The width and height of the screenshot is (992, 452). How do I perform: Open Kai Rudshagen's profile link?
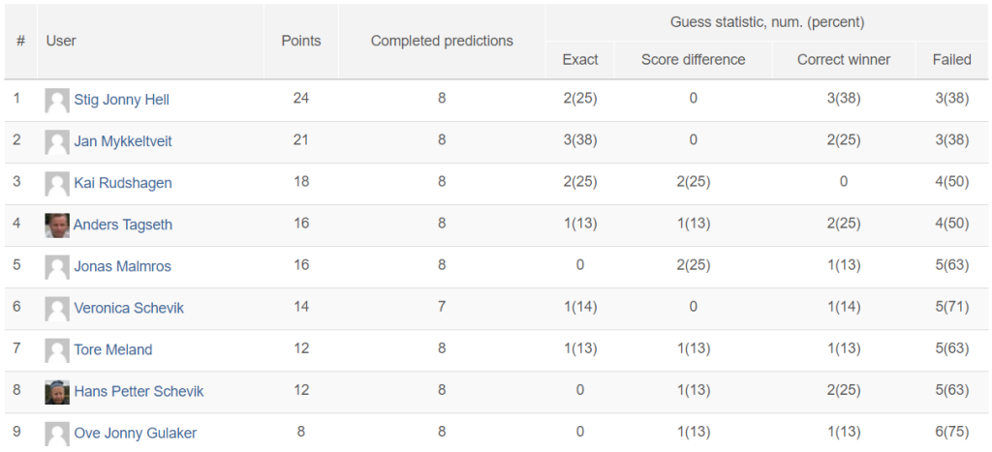pyautogui.click(x=123, y=183)
